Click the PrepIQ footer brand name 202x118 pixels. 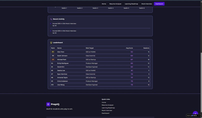tap(55, 104)
